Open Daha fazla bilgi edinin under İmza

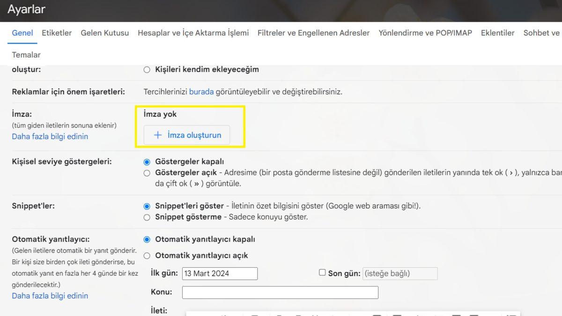point(50,136)
